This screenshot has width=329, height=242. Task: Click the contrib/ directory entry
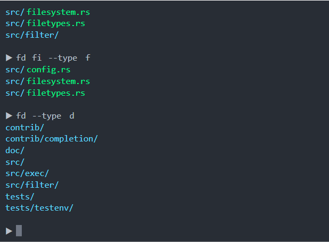(24, 128)
